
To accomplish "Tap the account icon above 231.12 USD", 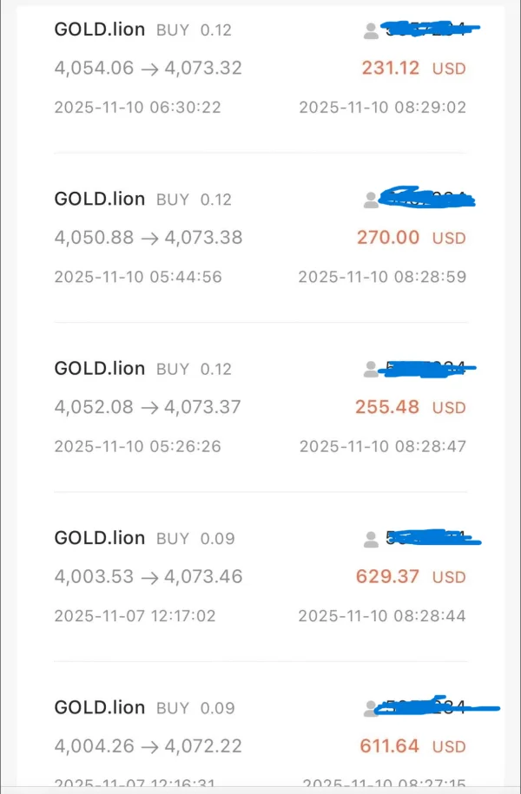I will click(x=372, y=31).
